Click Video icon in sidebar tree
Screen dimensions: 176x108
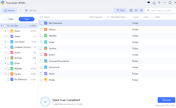(12, 36)
